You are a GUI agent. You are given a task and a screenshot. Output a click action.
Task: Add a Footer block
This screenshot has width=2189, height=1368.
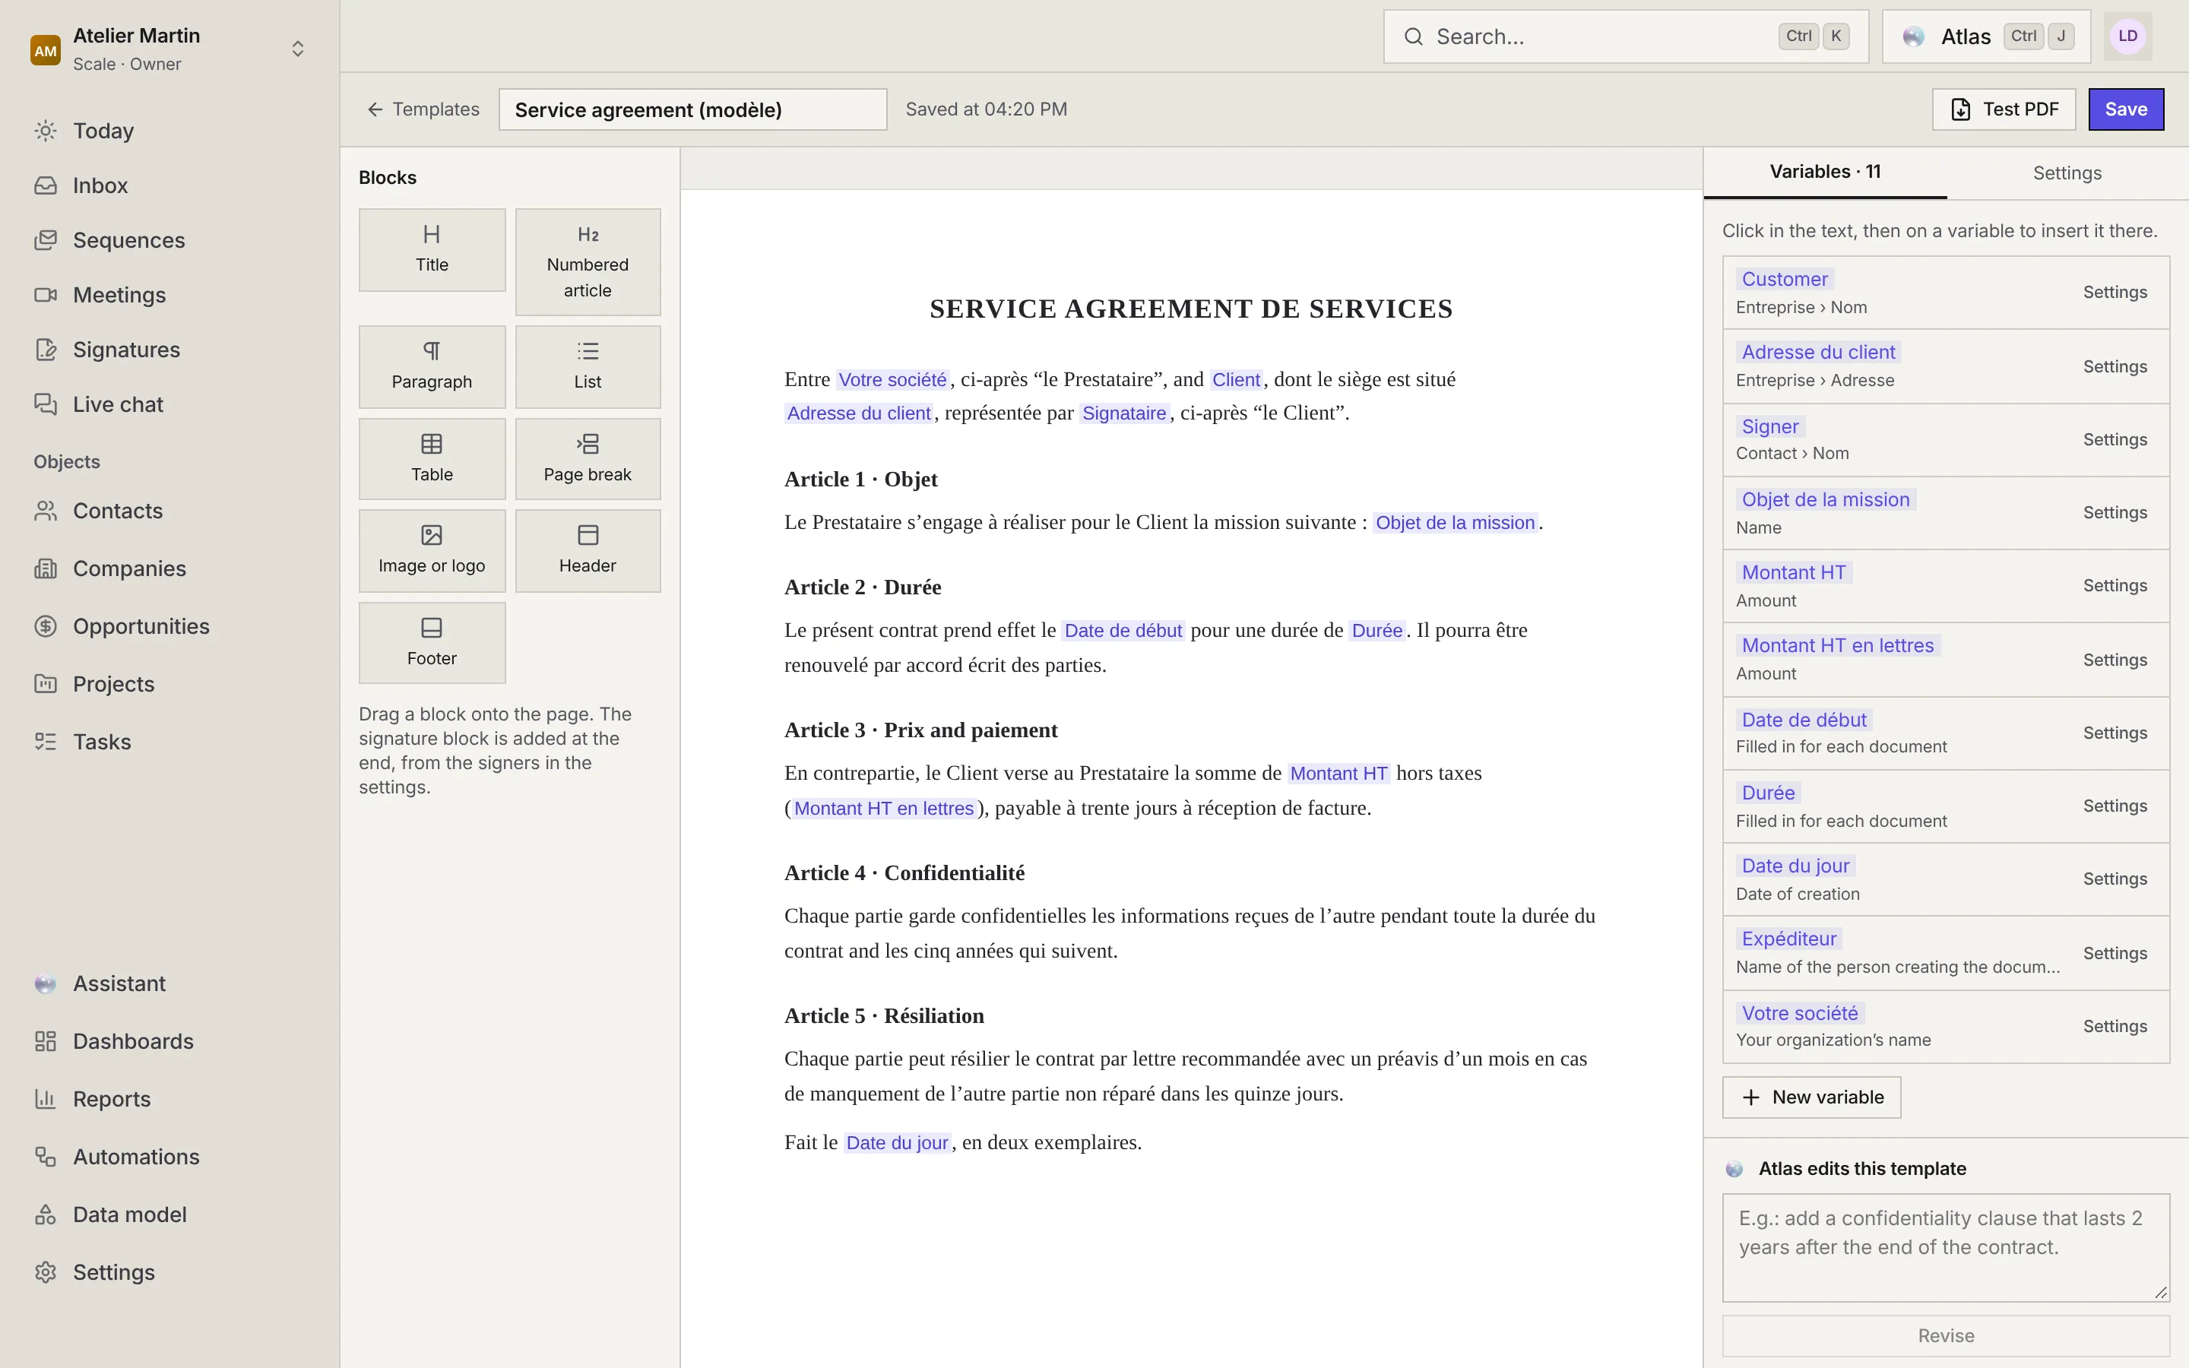[x=432, y=643]
